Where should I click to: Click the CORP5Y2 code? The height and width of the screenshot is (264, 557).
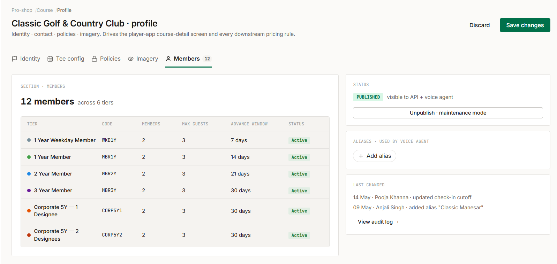(112, 235)
